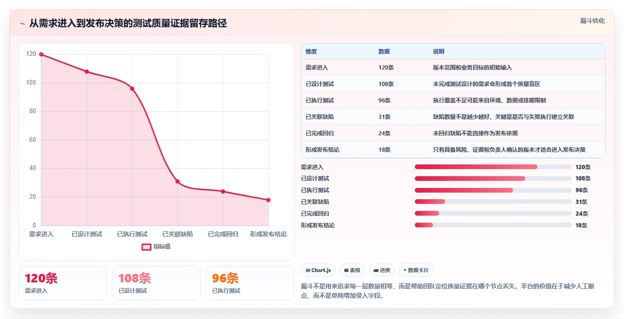Click the chart point for 形成发布结论
The image size is (624, 319).
click(269, 200)
